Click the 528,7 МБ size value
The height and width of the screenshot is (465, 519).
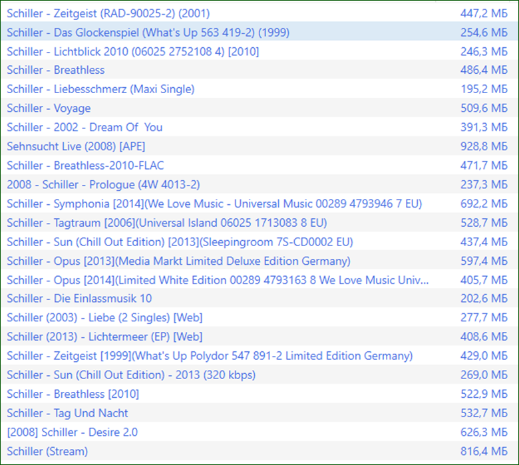click(484, 223)
